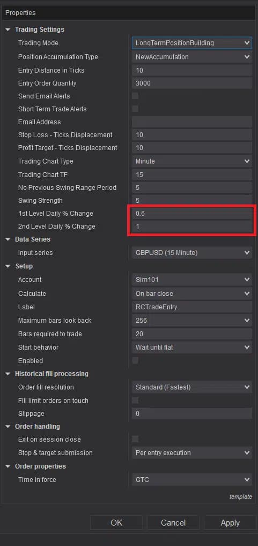Collapse the Order properties section

pyautogui.click(x=8, y=466)
